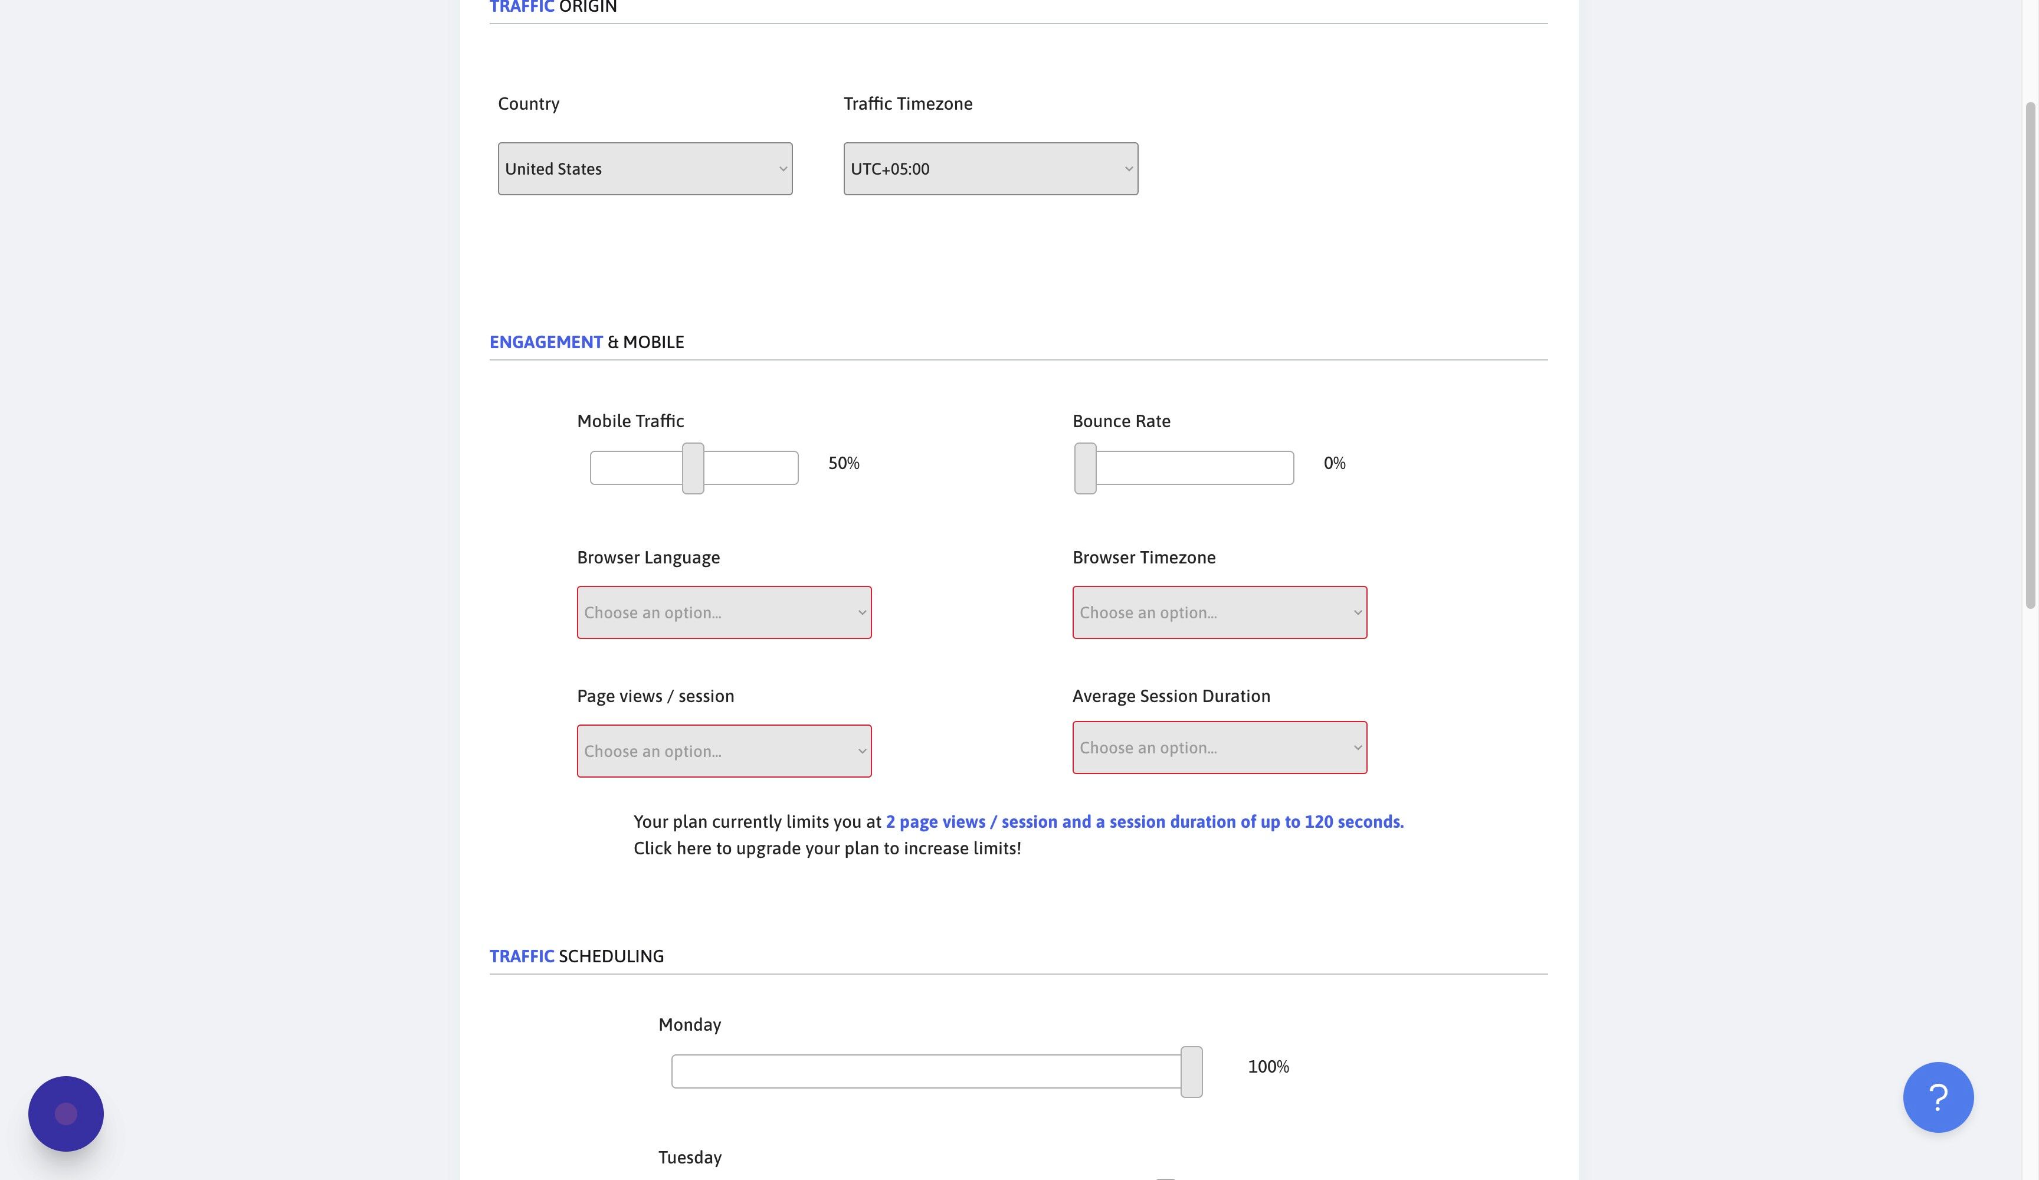The height and width of the screenshot is (1180, 2039).
Task: Click 'Click here to upgrade your plan' text
Action: point(827,848)
